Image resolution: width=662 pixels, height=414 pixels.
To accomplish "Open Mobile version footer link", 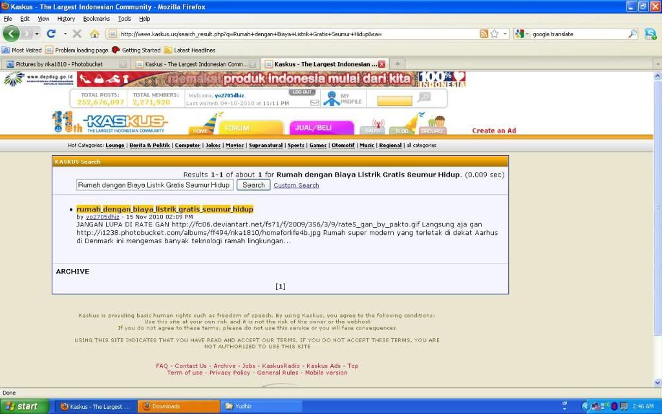I will pyautogui.click(x=326, y=373).
